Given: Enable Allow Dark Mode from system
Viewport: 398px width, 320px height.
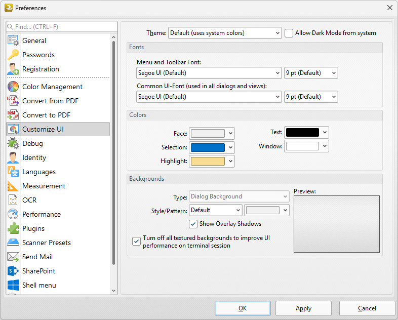Looking at the screenshot, I should (289, 33).
